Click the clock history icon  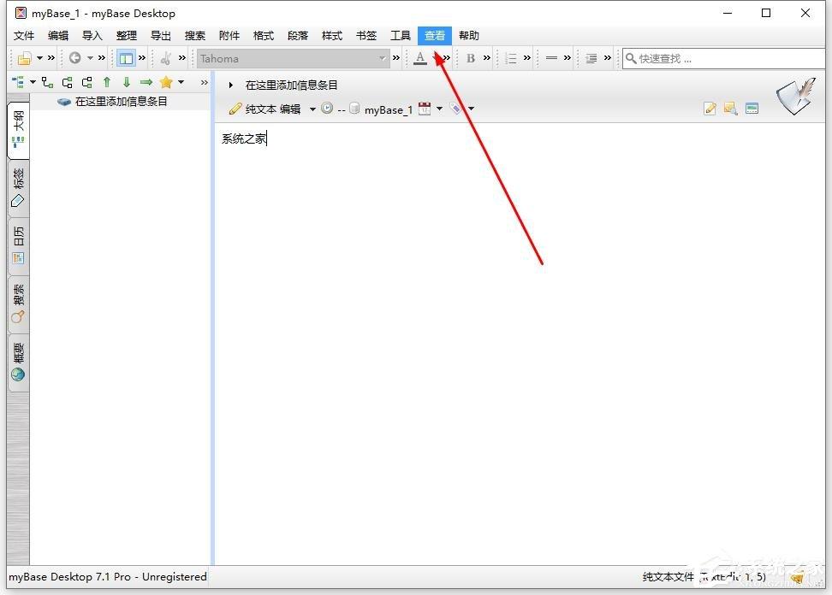(327, 109)
